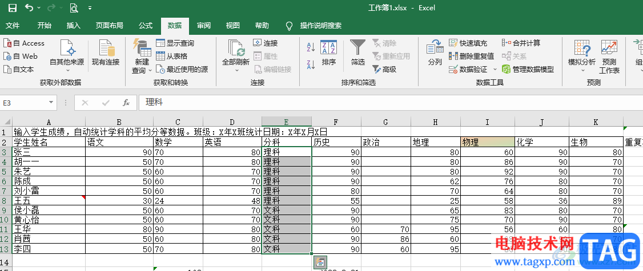
Task: Switch to the 插入 ribbon tab
Action: [74, 26]
